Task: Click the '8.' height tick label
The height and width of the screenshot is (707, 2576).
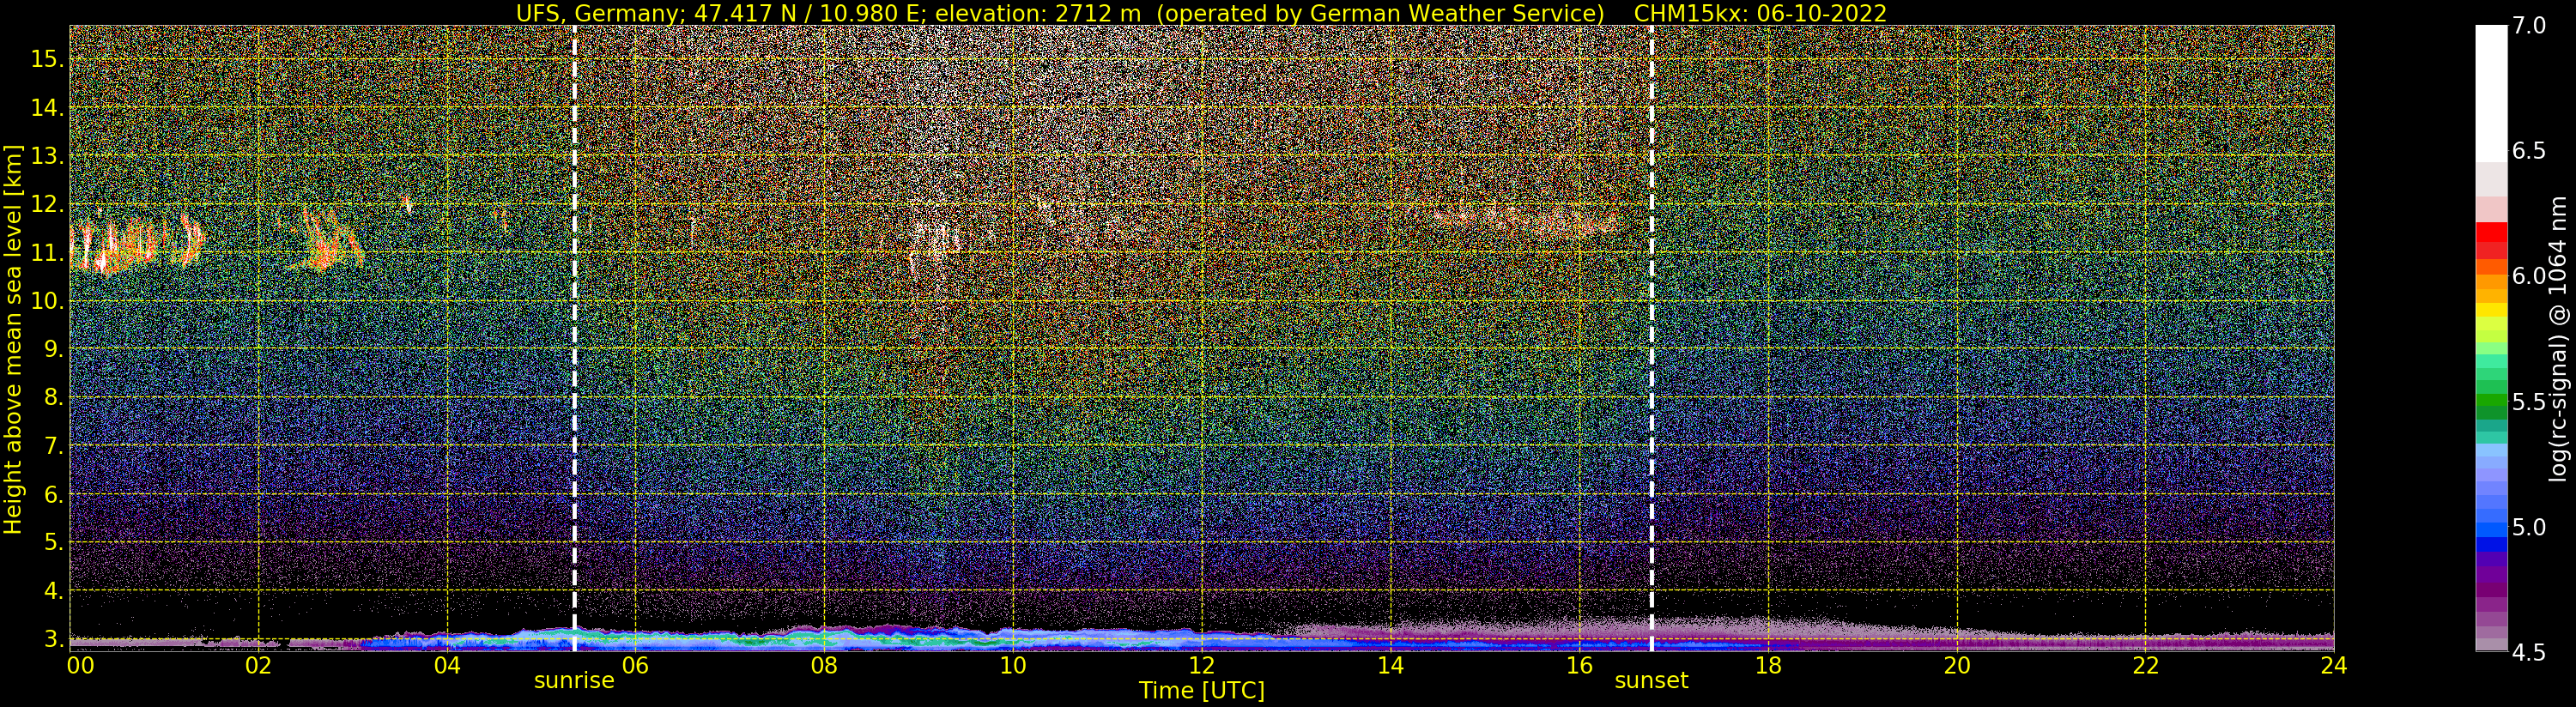Action: click(53, 397)
